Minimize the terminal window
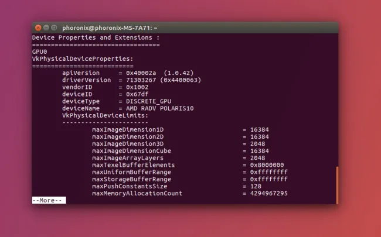 tap(46, 28)
